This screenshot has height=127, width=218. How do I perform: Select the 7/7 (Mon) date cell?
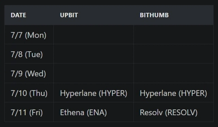(28, 35)
